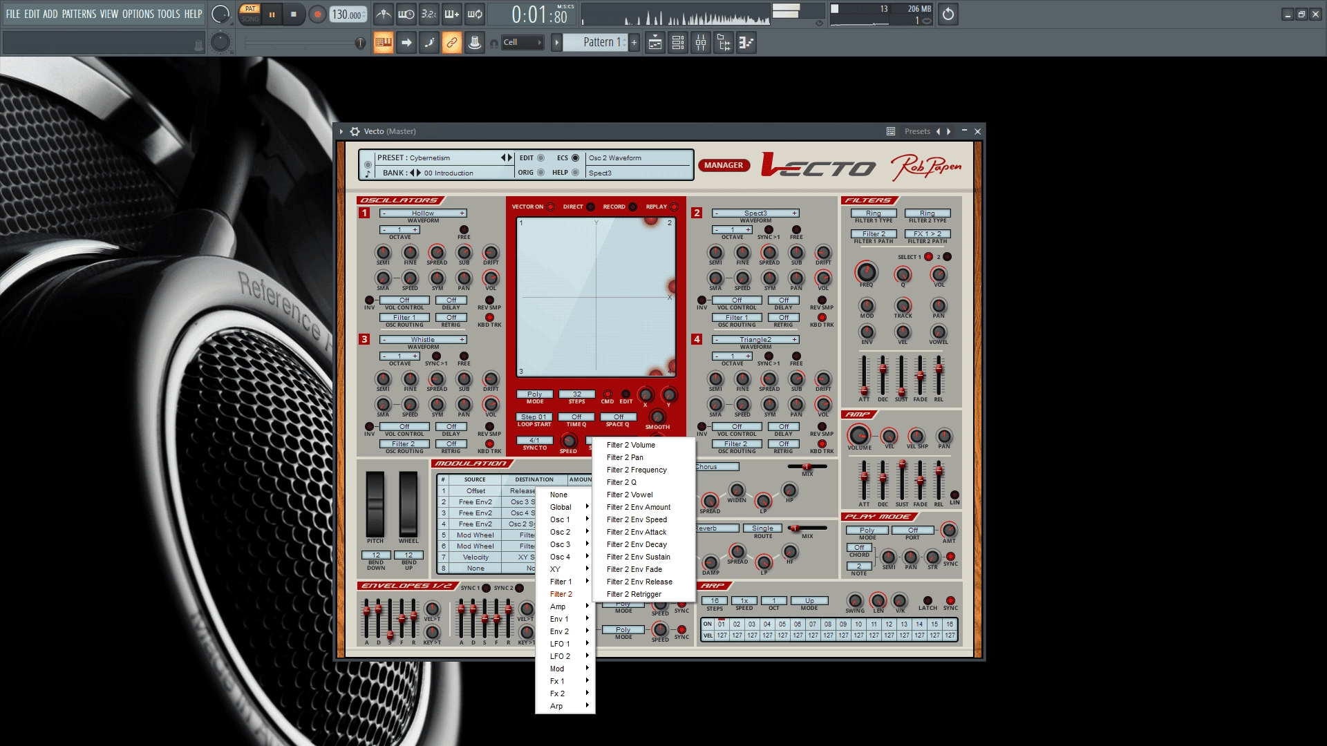Expand the Arp destination submenu
The width and height of the screenshot is (1327, 746).
click(x=565, y=706)
